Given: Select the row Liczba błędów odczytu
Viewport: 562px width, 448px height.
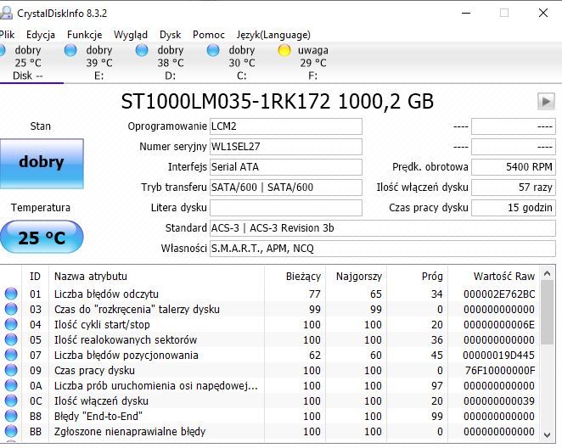Looking at the screenshot, I should pyautogui.click(x=270, y=294).
